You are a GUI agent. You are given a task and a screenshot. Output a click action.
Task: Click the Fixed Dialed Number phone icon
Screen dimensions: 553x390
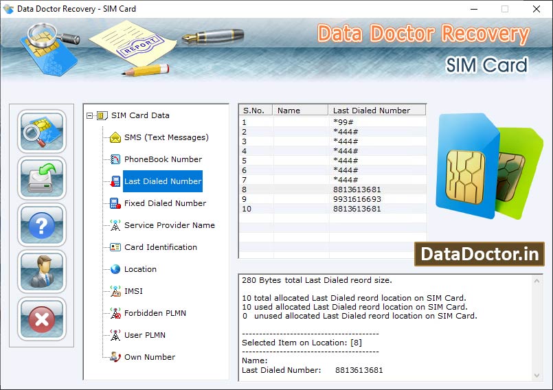point(115,203)
